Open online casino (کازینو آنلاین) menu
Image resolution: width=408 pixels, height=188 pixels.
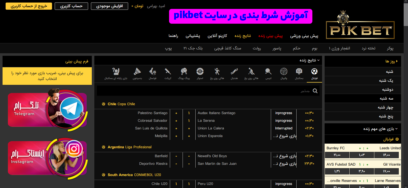pyautogui.click(x=217, y=36)
